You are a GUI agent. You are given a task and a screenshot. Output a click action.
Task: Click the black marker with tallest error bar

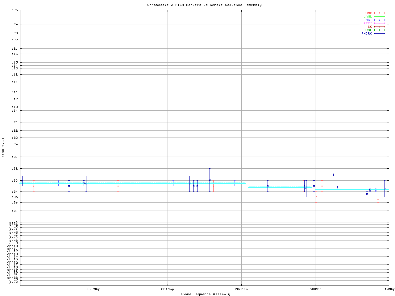(x=210, y=180)
